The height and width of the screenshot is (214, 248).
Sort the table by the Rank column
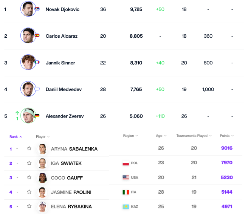coord(15,137)
